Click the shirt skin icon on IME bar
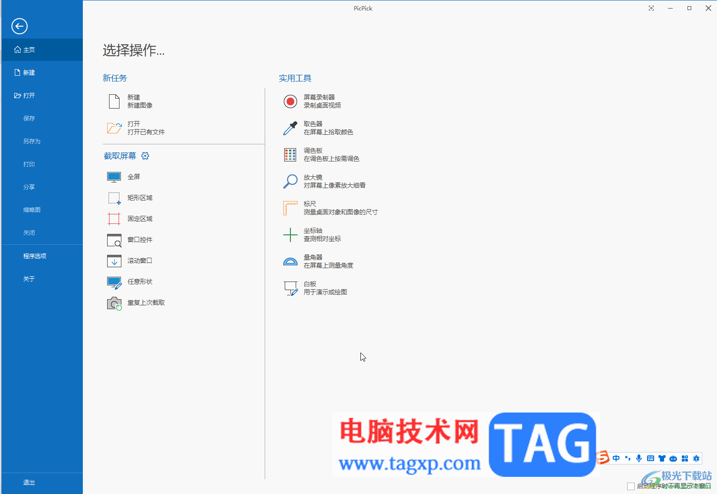The width and height of the screenshot is (717, 494). pyautogui.click(x=662, y=458)
